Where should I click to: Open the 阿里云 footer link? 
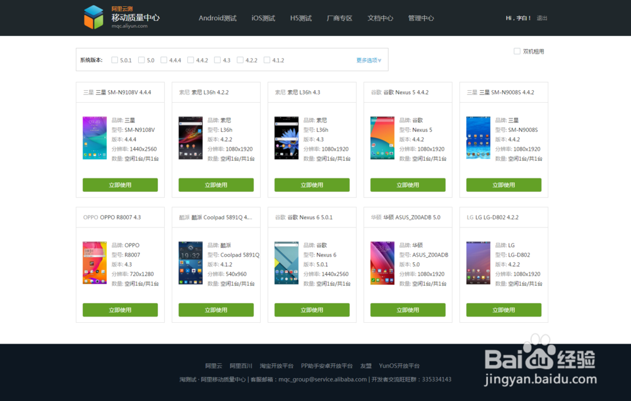[x=214, y=366]
